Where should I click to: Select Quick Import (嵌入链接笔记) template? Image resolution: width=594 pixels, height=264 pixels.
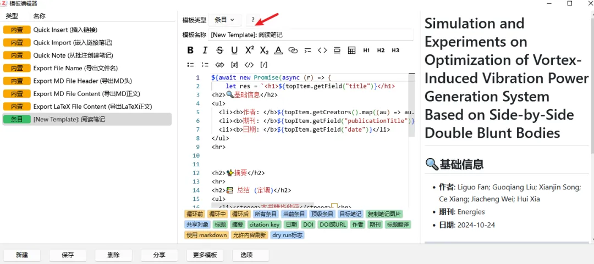(x=87, y=42)
